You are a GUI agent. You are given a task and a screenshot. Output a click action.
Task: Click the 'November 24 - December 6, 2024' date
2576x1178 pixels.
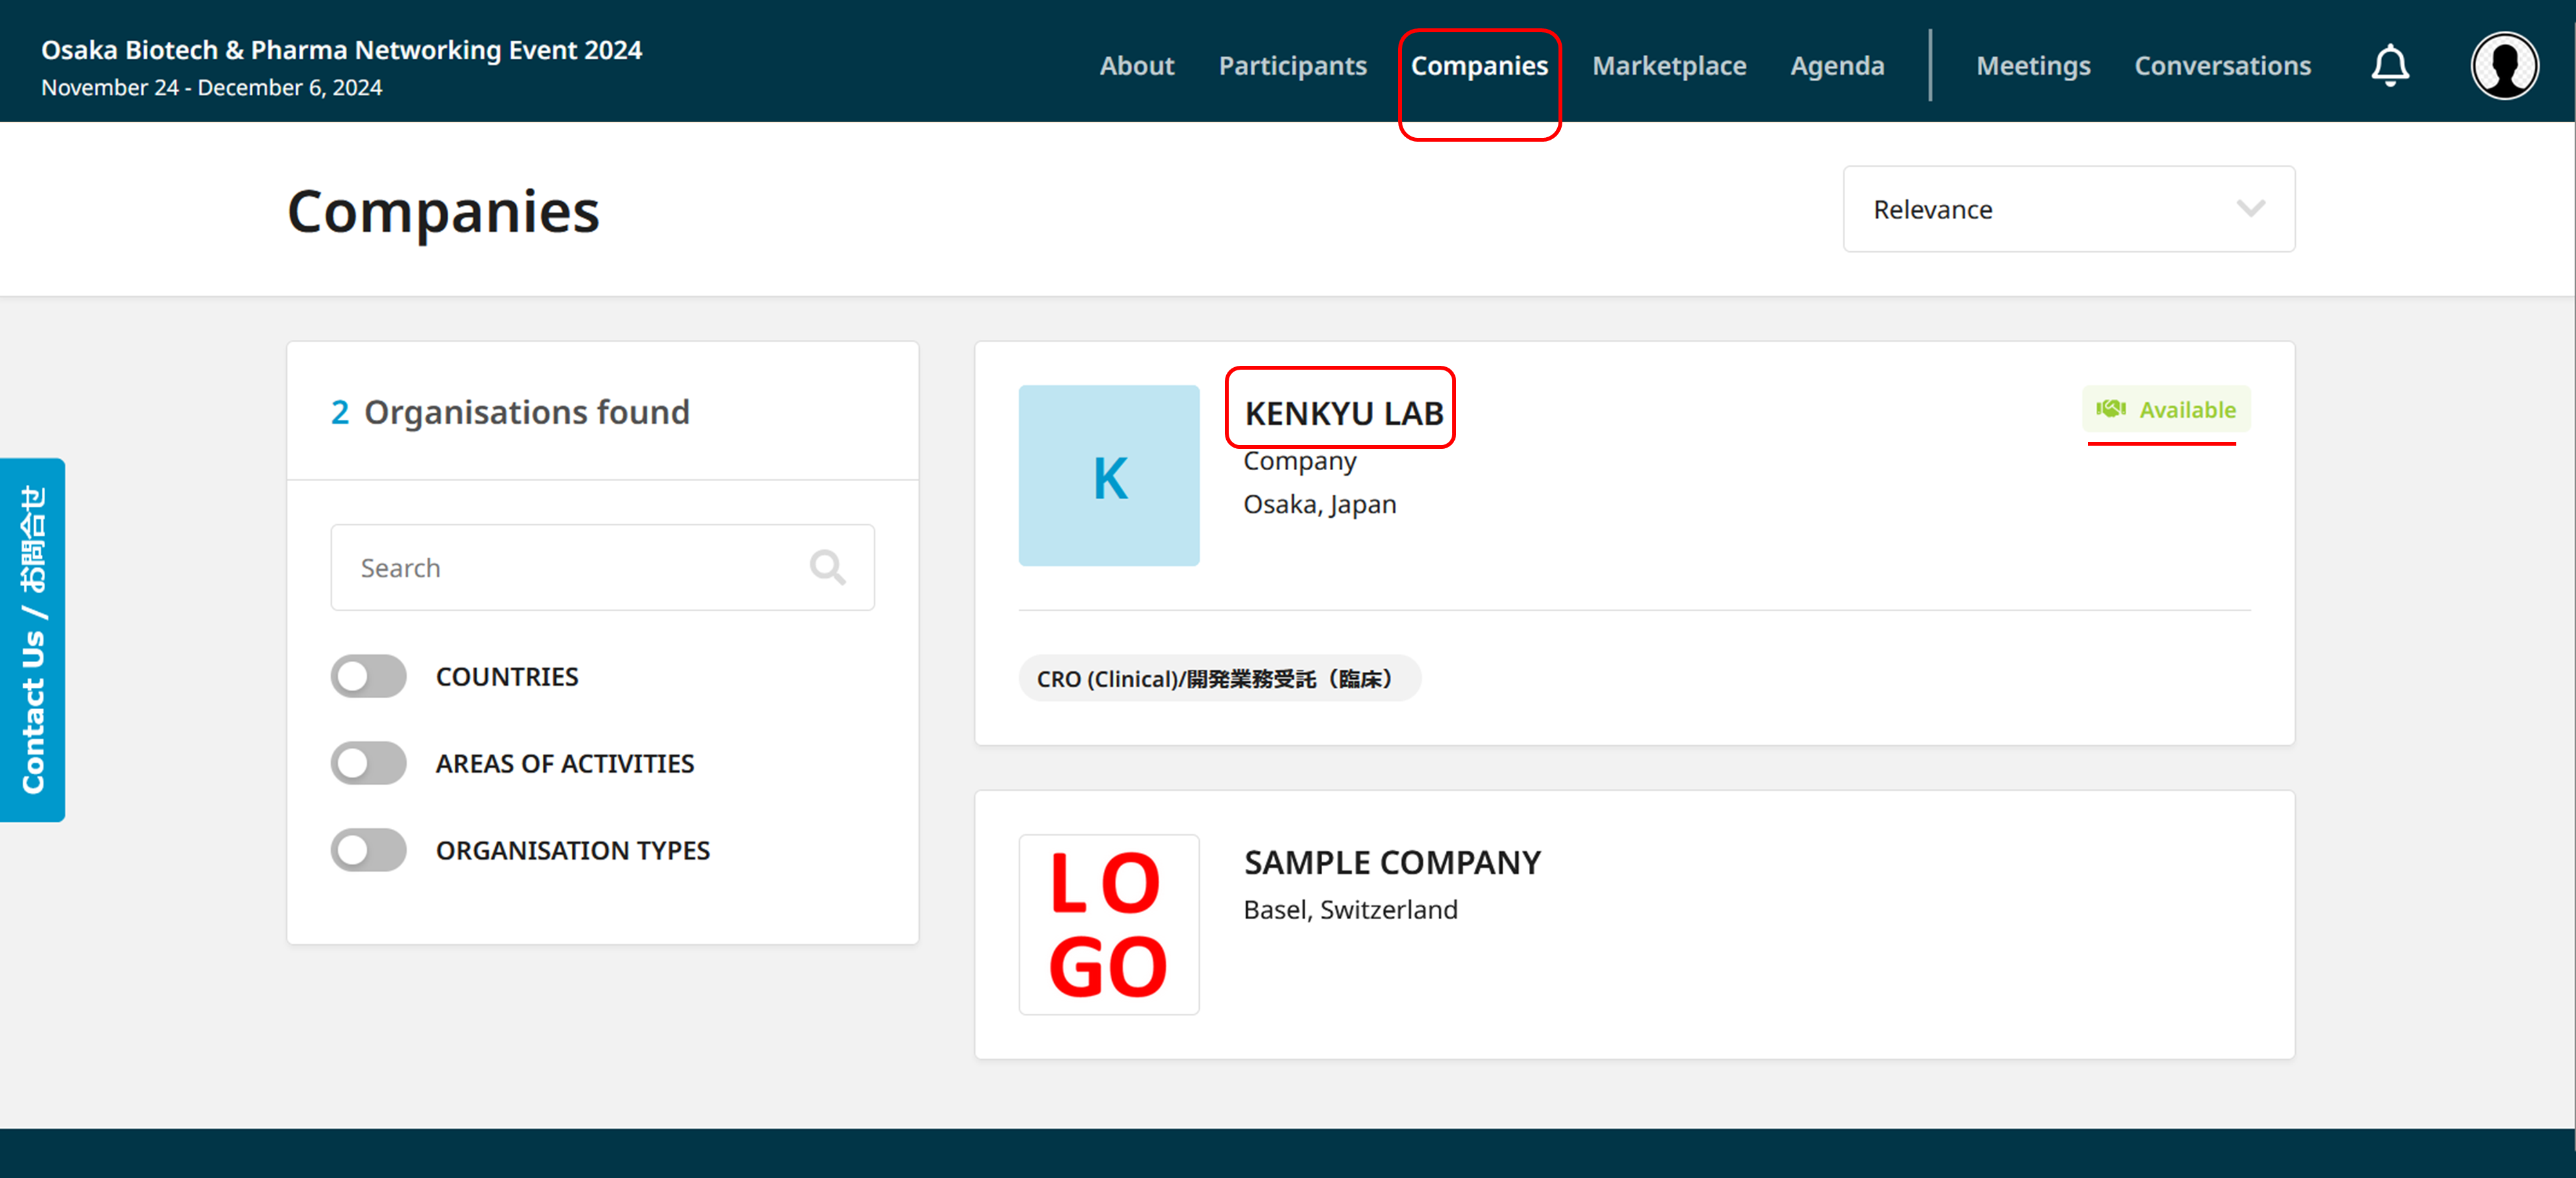[x=212, y=88]
